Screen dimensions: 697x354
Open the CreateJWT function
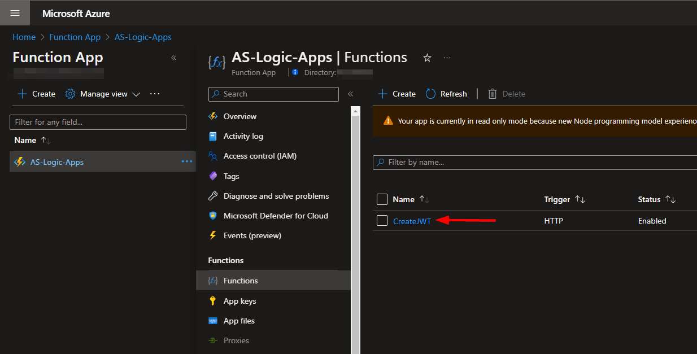(x=412, y=221)
